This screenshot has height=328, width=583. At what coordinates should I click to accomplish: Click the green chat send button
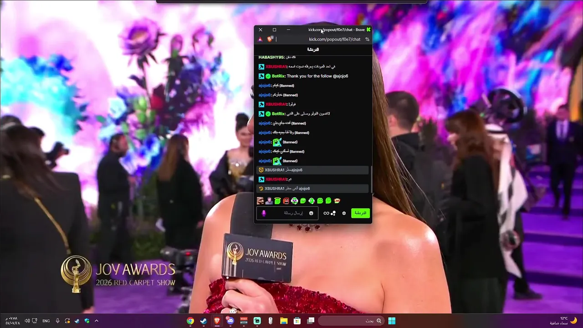[360, 213]
